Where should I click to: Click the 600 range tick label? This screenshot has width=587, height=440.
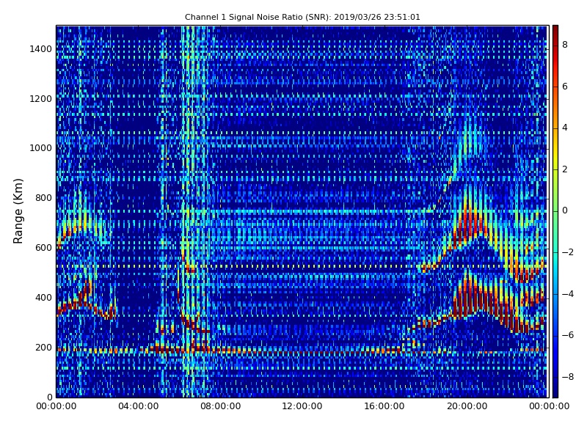point(43,248)
